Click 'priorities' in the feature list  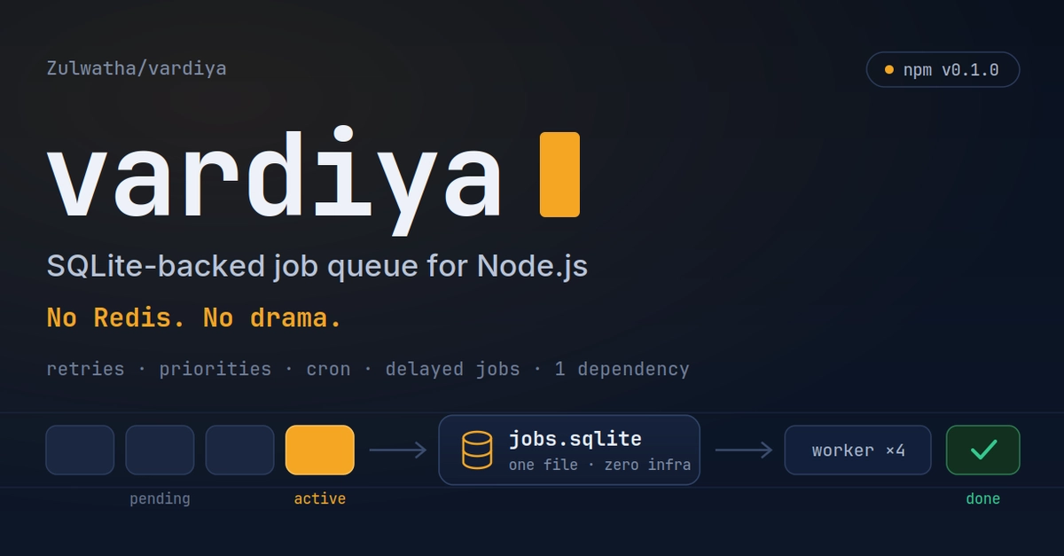(x=215, y=369)
